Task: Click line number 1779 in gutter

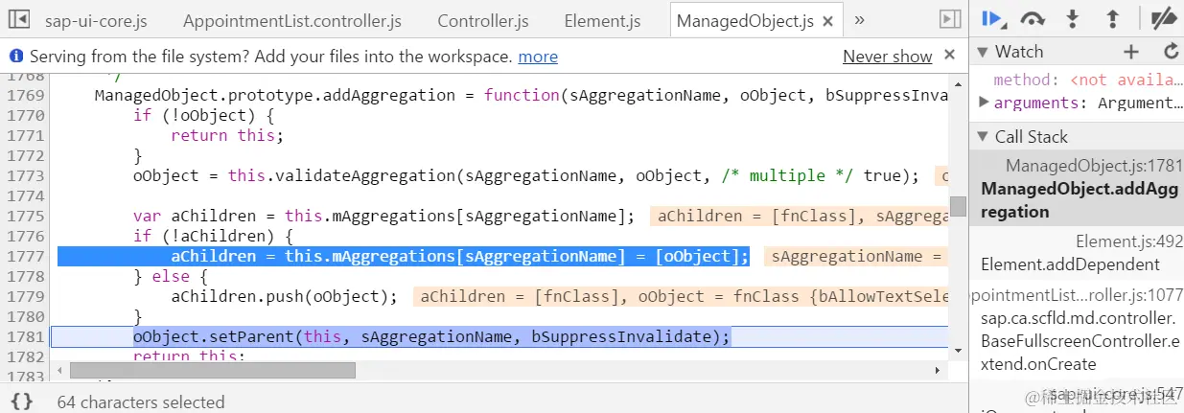Action: point(25,296)
